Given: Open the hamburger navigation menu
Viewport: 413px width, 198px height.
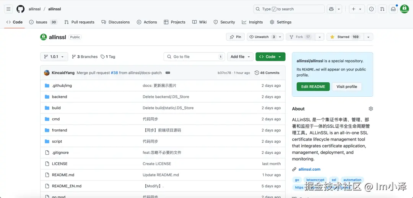Looking at the screenshot, I should click(x=8, y=9).
